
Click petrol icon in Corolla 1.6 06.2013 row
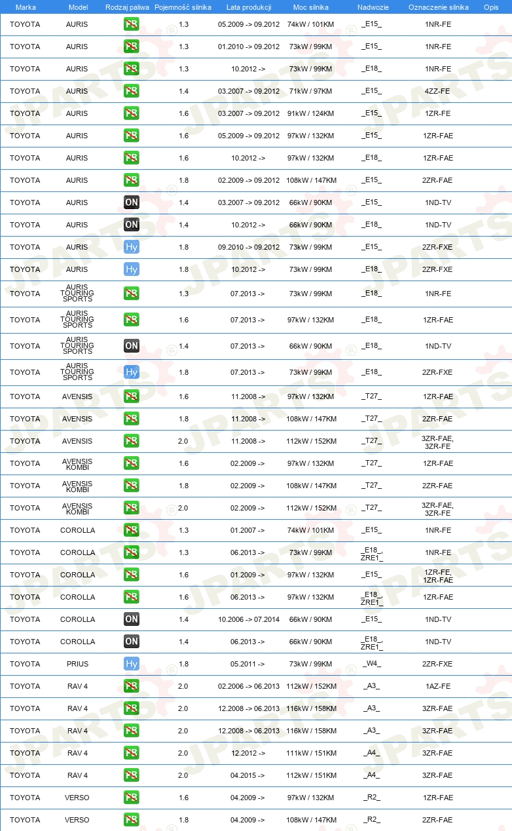pos(132,597)
